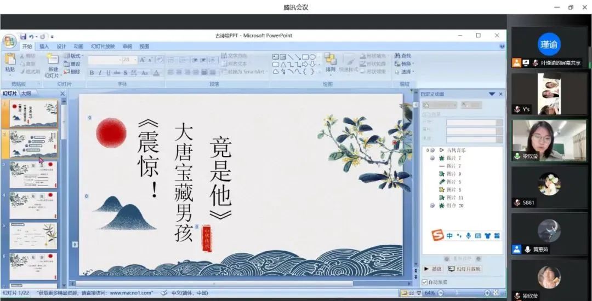The width and height of the screenshot is (592, 301).
Task: Open the 幻灯片放映 ribbon tab
Action: pos(103,47)
